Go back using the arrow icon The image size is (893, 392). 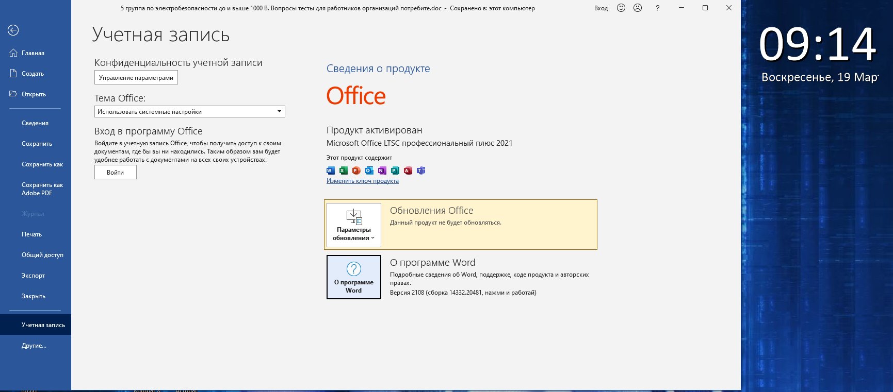click(13, 30)
